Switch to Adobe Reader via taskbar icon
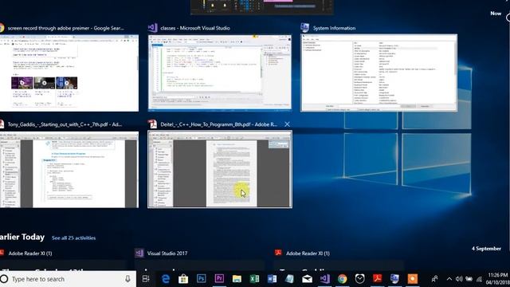Image resolution: width=510 pixels, height=287 pixels. 377,279
